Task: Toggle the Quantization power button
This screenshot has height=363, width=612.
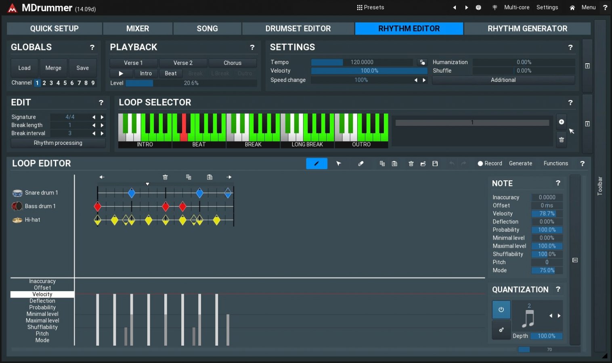Action: [501, 310]
